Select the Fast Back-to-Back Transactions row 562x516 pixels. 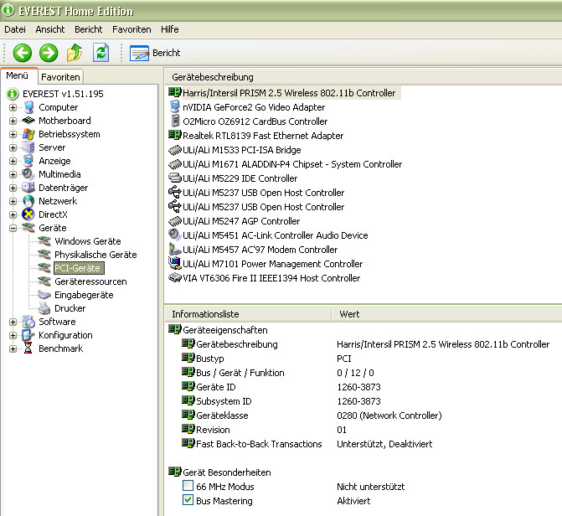click(x=307, y=444)
